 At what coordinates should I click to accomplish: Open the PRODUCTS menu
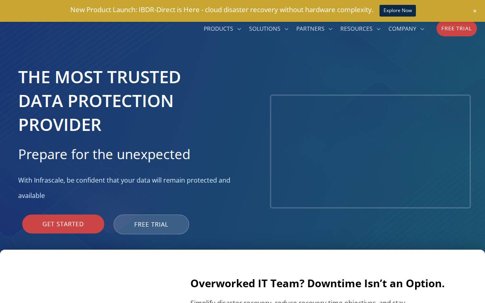(x=218, y=29)
